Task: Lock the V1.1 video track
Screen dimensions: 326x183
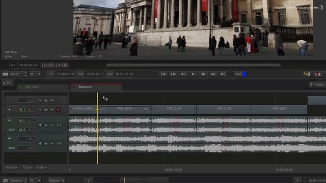Action: click(46, 109)
